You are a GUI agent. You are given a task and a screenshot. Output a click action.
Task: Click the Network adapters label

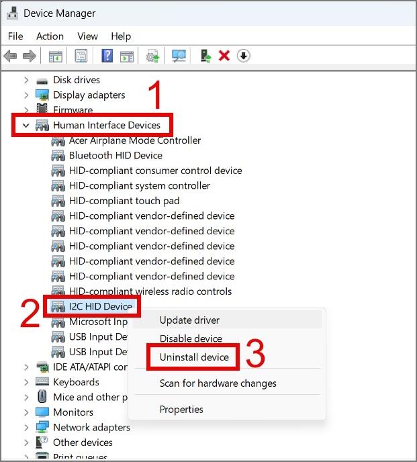coord(91,427)
